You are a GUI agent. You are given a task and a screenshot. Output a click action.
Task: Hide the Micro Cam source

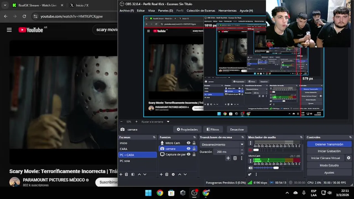[x=189, y=143]
